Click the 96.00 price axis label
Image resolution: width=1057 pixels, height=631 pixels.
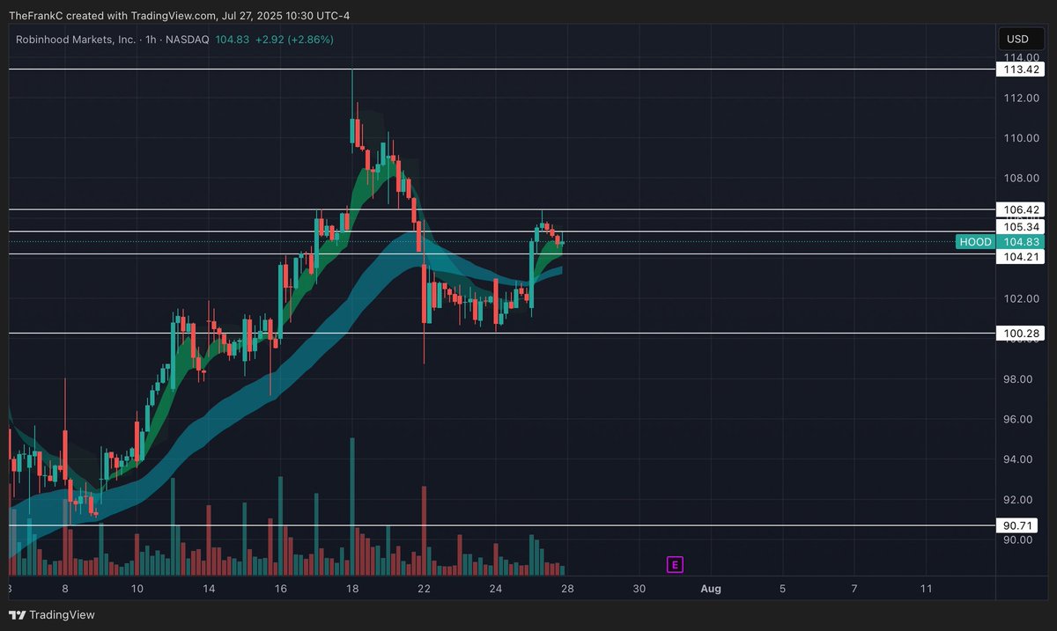pos(1018,420)
